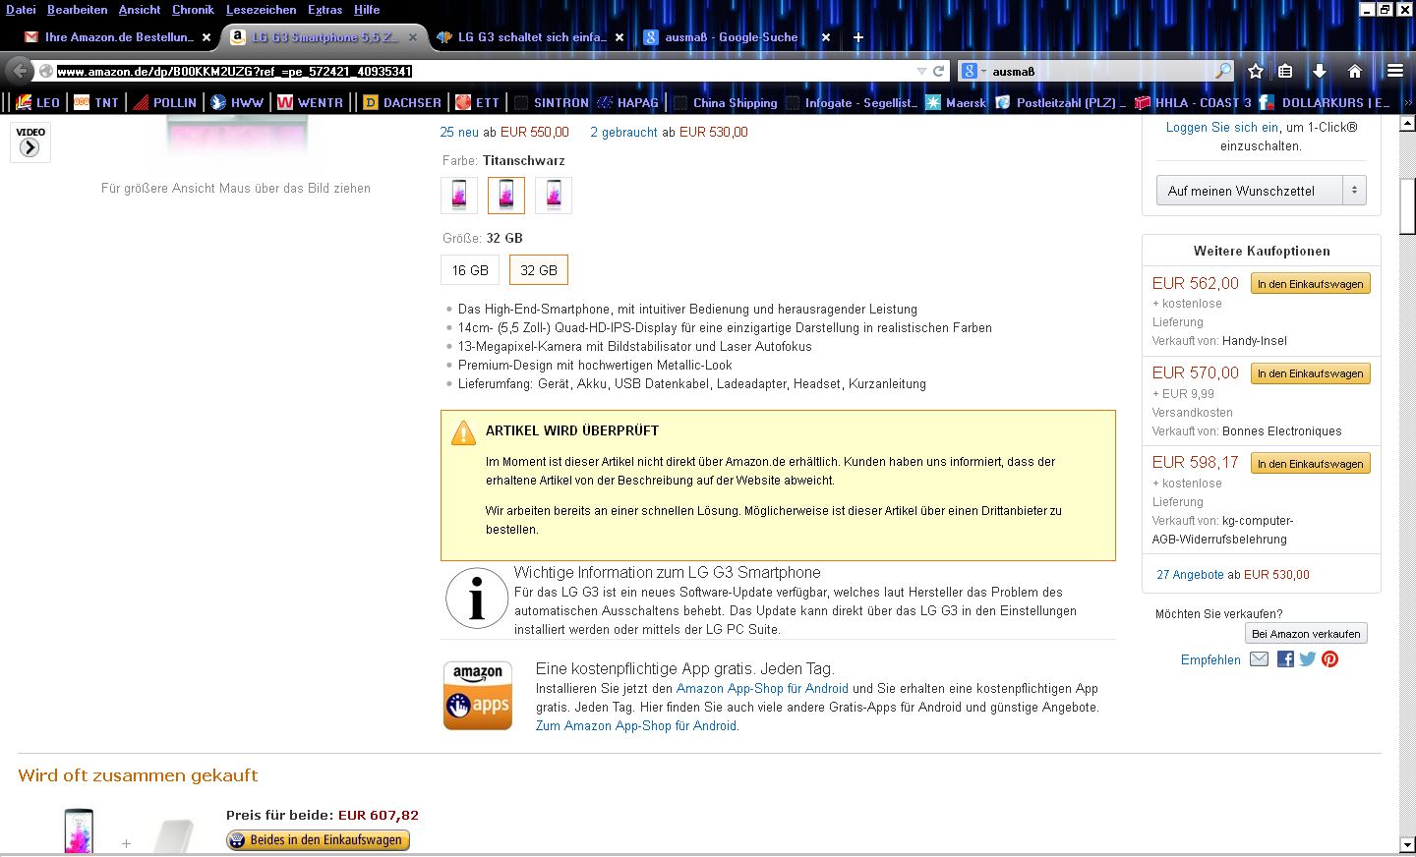Switch to LG G3 schaltet sich einfach tab
This screenshot has height=857, width=1416.
531,37
